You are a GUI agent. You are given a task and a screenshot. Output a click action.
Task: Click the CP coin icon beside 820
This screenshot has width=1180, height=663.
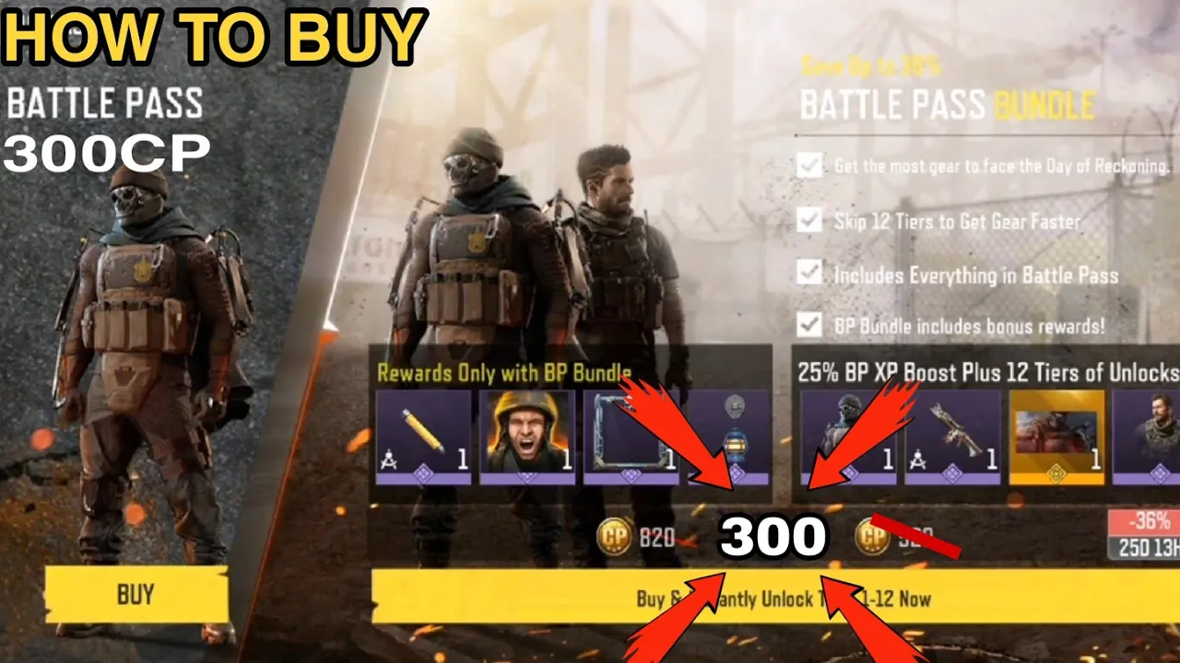[x=614, y=536]
